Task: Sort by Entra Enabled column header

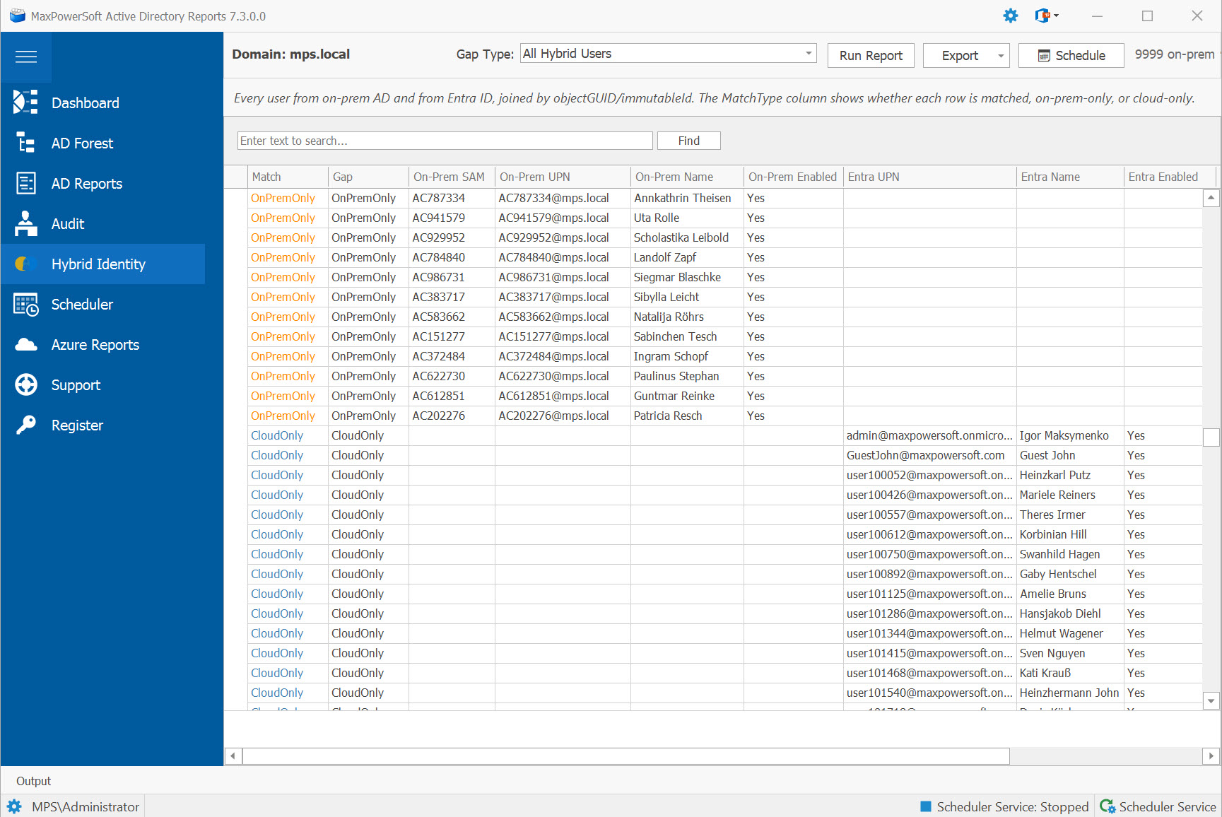Action: pos(1170,177)
